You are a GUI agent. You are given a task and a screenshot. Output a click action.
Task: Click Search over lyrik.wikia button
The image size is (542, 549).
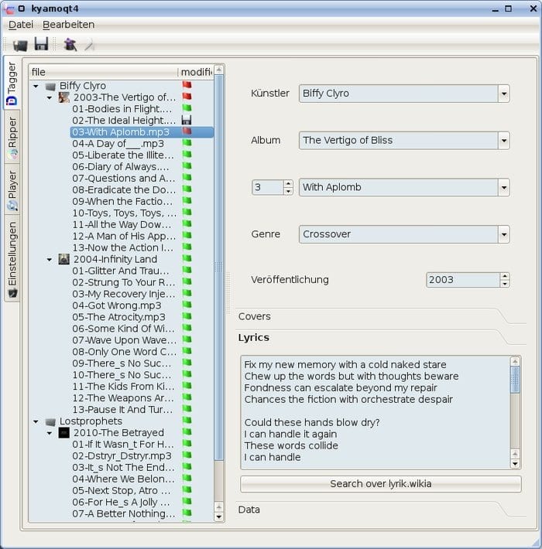click(x=381, y=484)
